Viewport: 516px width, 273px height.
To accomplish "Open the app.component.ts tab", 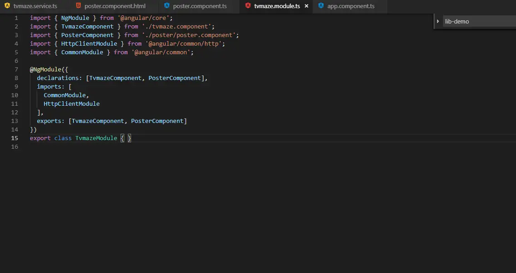I will coord(351,6).
